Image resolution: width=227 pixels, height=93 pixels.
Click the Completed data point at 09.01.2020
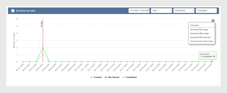coord(23,62)
